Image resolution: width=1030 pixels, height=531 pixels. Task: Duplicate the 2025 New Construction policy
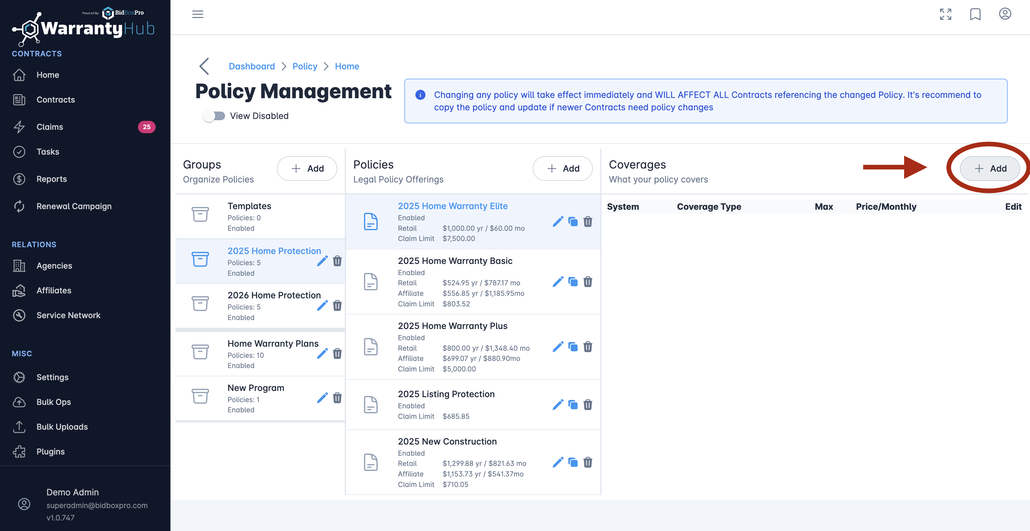573,462
